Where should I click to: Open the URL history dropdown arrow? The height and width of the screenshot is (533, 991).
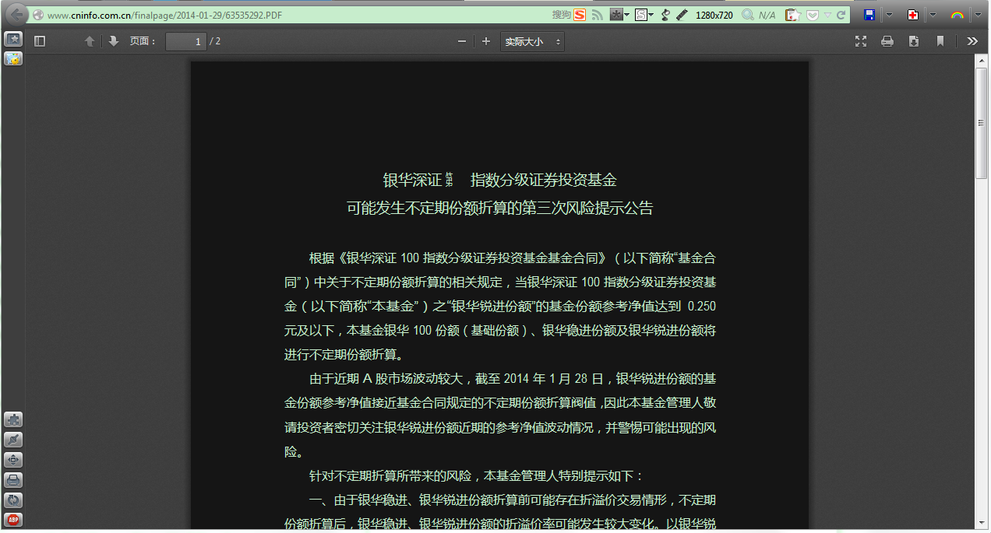tap(828, 15)
